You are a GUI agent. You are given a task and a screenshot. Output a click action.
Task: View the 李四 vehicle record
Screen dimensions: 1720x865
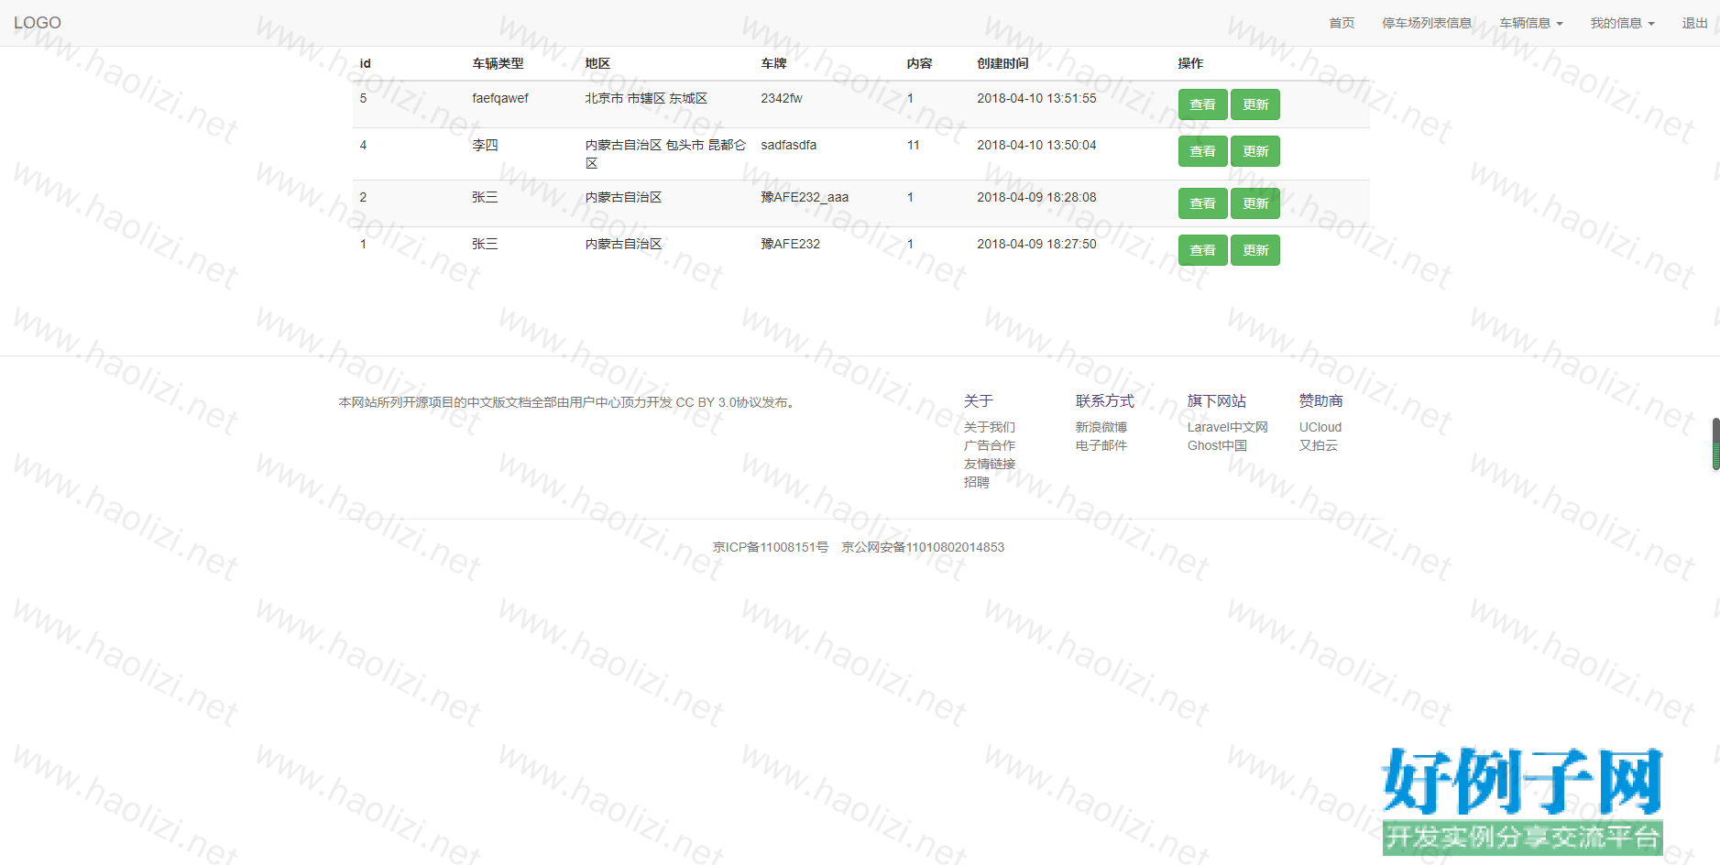1202,151
